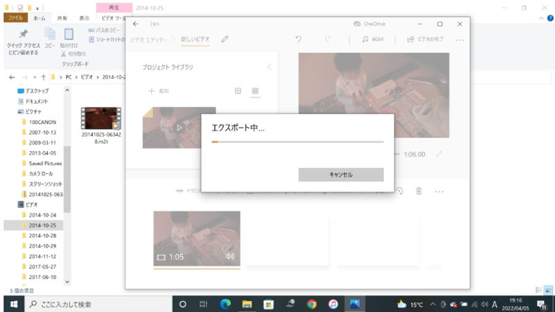
Task: Add media with 追加 button
Action: pyautogui.click(x=158, y=91)
